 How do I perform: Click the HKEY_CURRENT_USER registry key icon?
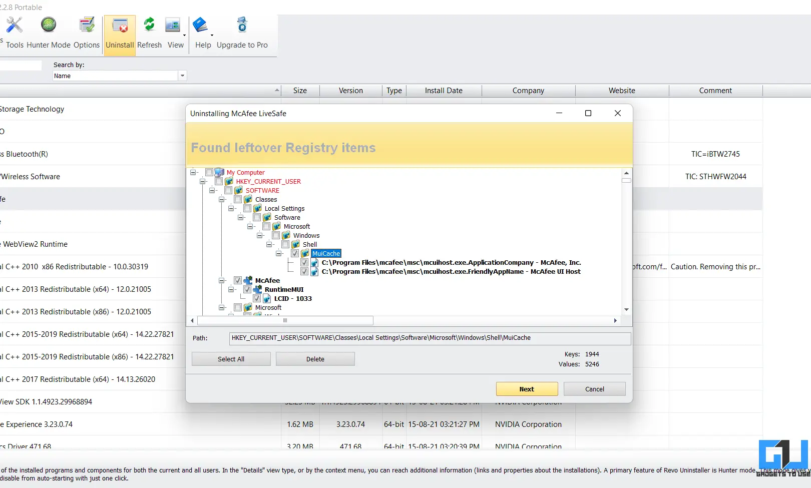(x=229, y=181)
